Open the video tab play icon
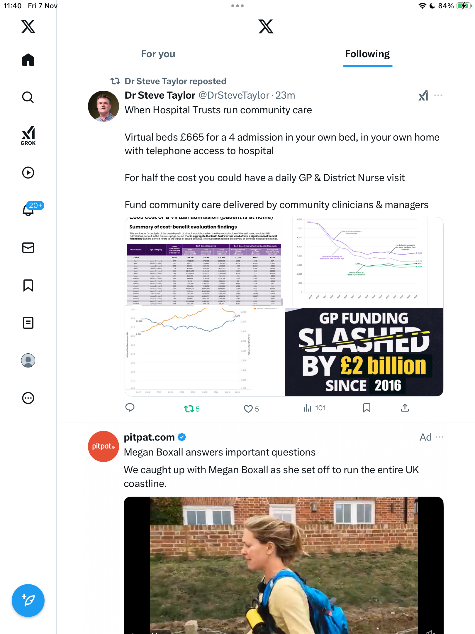This screenshot has height=634, width=475. coord(28,173)
